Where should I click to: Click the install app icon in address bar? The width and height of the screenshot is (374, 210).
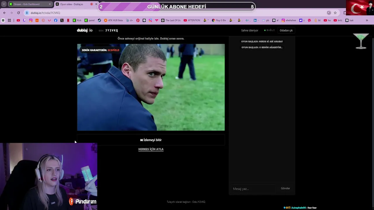click(329, 13)
